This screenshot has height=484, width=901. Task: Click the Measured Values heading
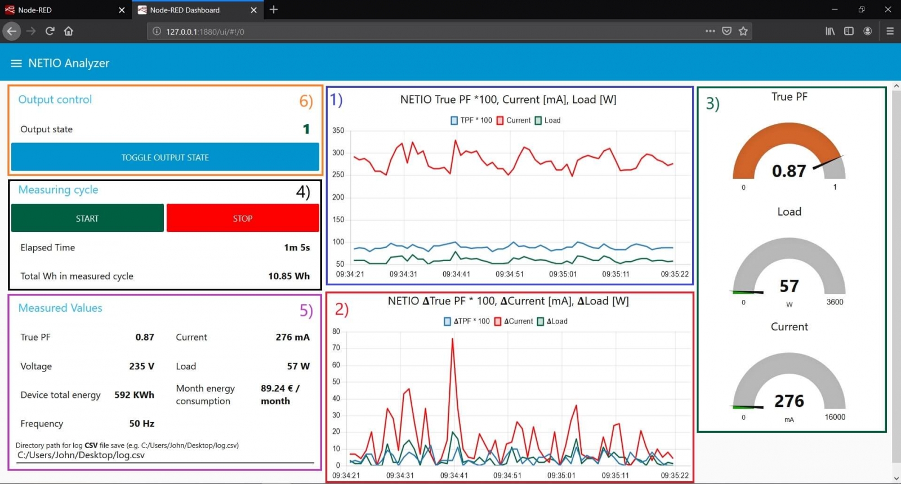click(60, 308)
